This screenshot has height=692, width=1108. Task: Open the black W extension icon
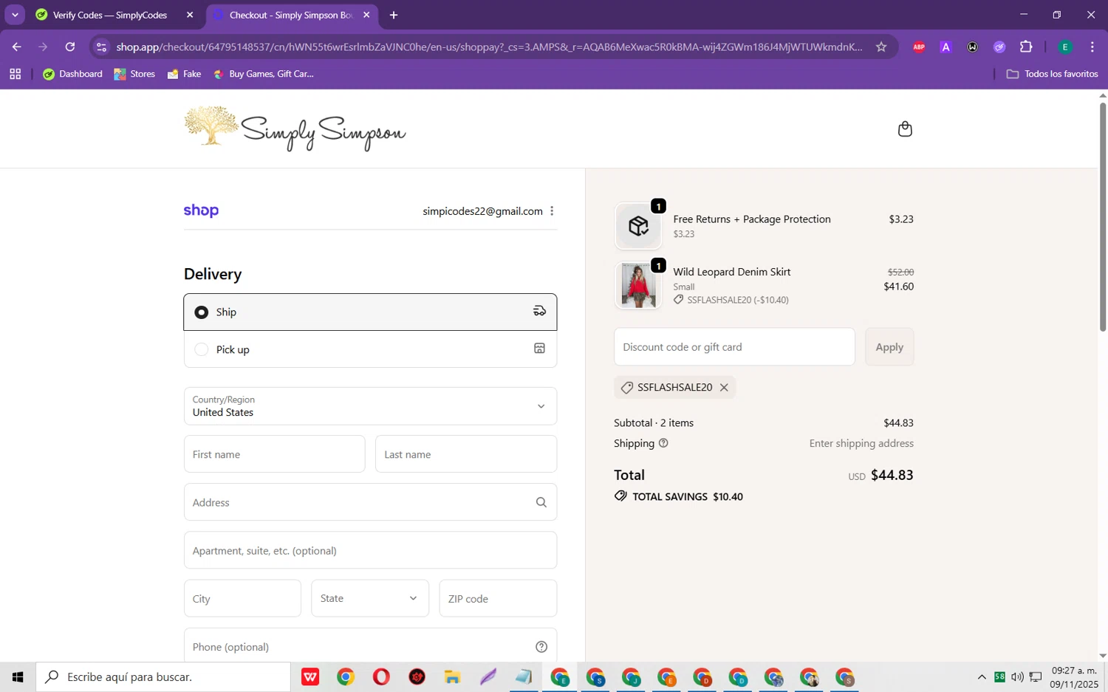[972, 47]
